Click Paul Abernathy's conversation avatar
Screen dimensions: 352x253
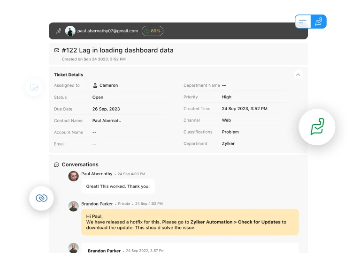point(73,176)
